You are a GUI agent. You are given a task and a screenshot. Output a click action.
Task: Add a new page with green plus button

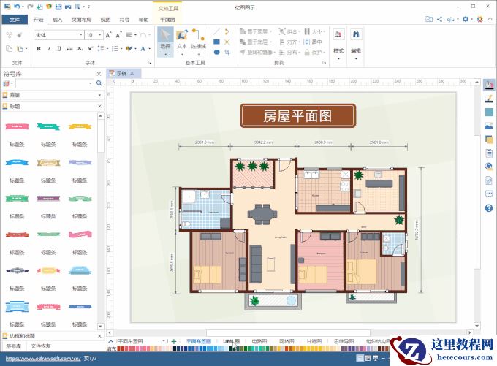pos(174,341)
